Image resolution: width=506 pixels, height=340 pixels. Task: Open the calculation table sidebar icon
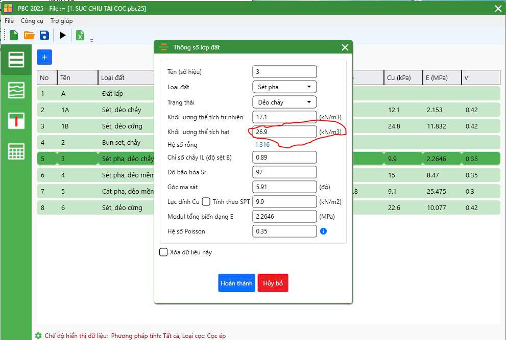click(16, 151)
